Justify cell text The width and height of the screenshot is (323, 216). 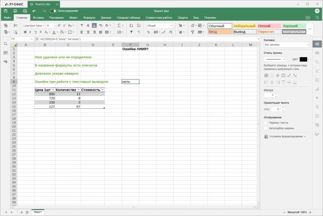tap(101, 32)
